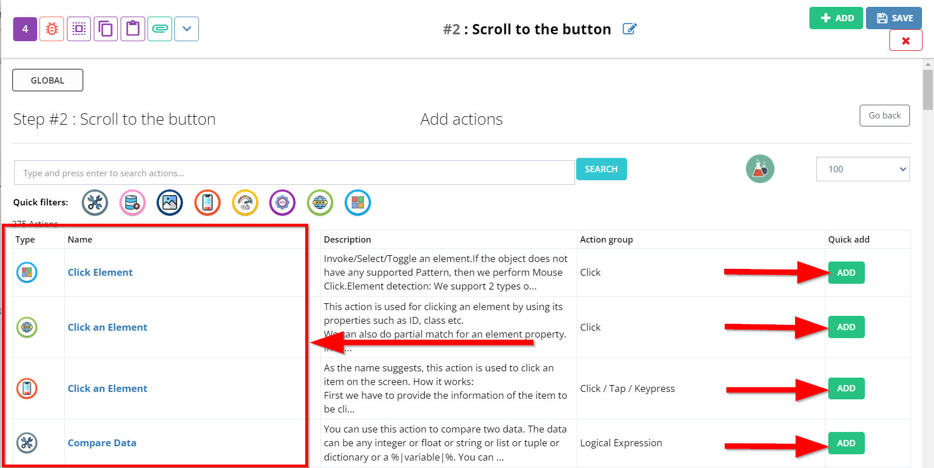Viewport: 934px width, 468px height.
Task: Click the copy icon in top toolbar
Action: coord(106,29)
